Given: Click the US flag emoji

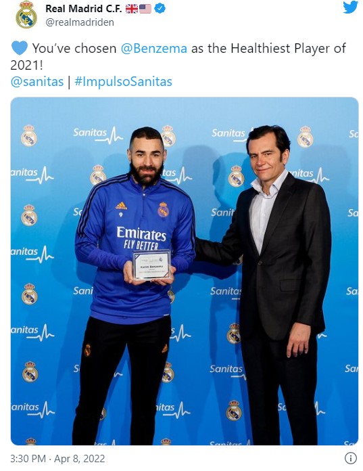Looking at the screenshot, I should (145, 9).
